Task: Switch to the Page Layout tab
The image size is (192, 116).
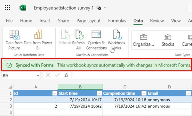Action: pos(88,21)
